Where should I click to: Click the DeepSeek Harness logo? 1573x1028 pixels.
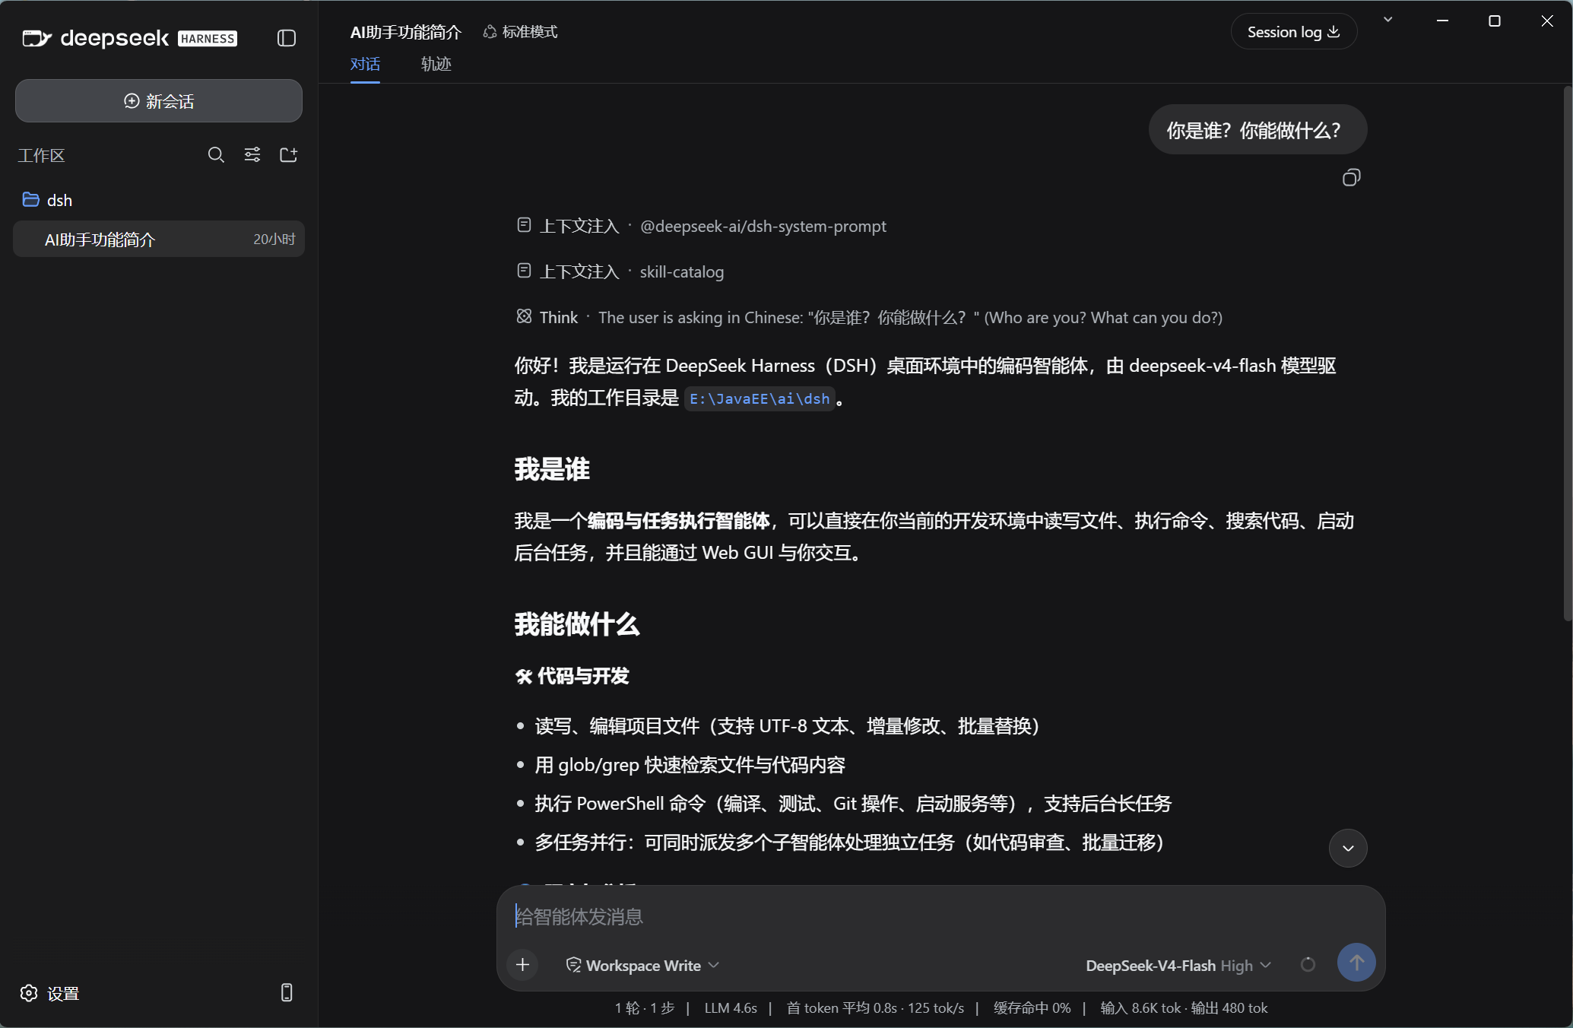(x=130, y=38)
